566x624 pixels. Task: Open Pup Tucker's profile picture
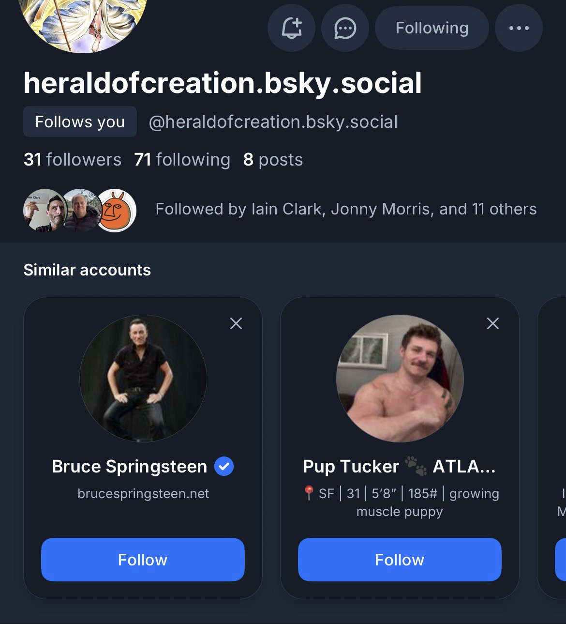pos(400,379)
